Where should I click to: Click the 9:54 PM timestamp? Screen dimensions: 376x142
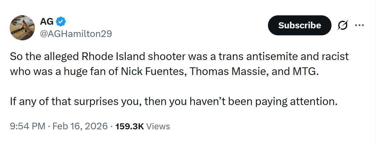tap(27, 126)
